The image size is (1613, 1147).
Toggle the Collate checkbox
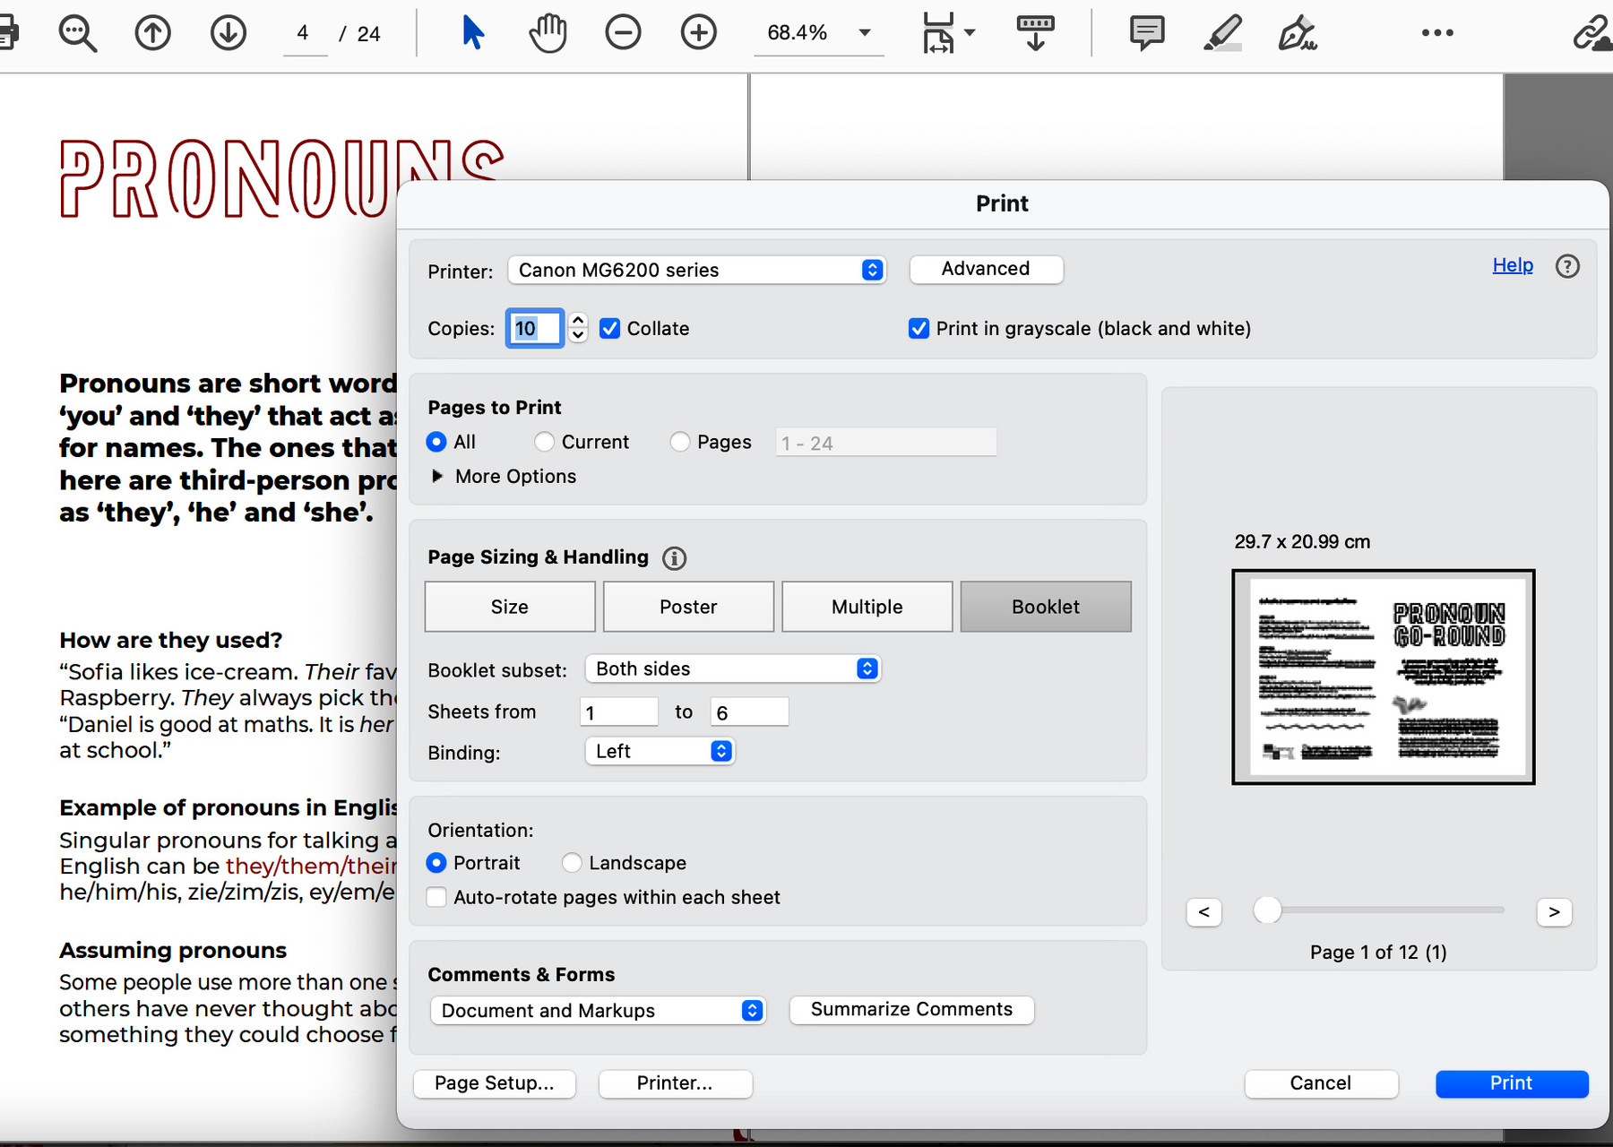point(610,328)
